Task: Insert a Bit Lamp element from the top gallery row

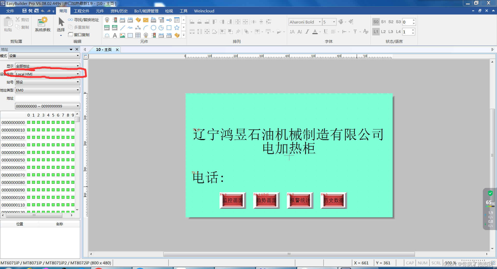Action: click(107, 20)
